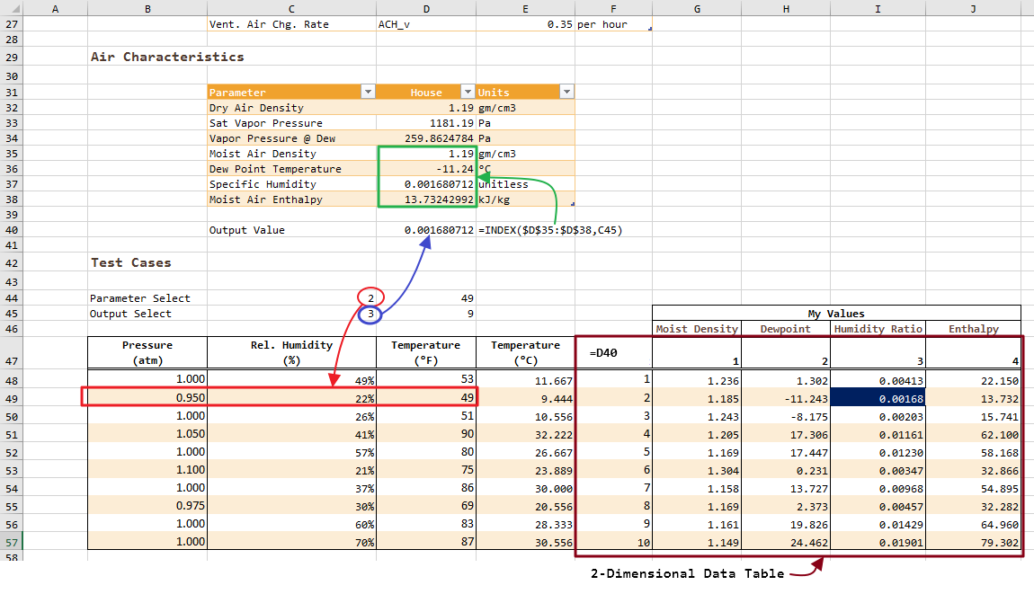Image resolution: width=1034 pixels, height=594 pixels.
Task: Select the Enthalpy value 79.302 in row 57
Action: (x=973, y=541)
